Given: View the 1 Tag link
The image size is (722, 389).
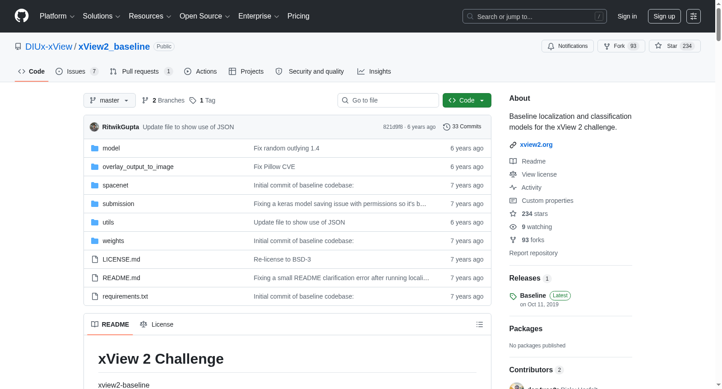Looking at the screenshot, I should 203,100.
